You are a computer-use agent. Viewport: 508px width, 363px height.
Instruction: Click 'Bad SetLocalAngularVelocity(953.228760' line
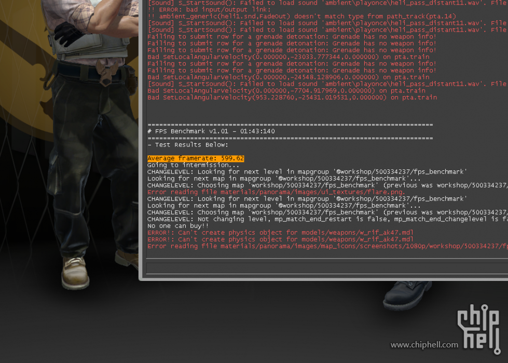[x=292, y=98]
